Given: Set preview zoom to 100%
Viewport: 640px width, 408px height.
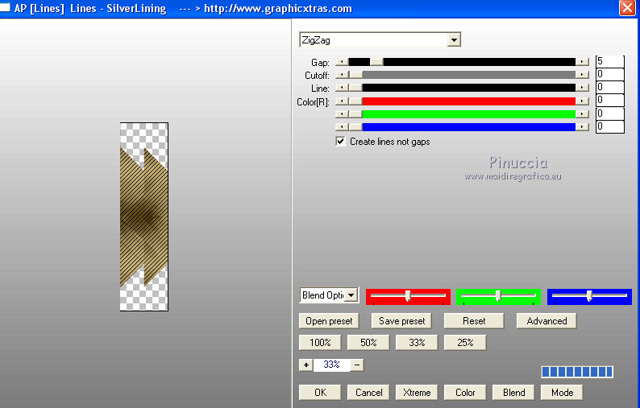Looking at the screenshot, I should pos(320,342).
